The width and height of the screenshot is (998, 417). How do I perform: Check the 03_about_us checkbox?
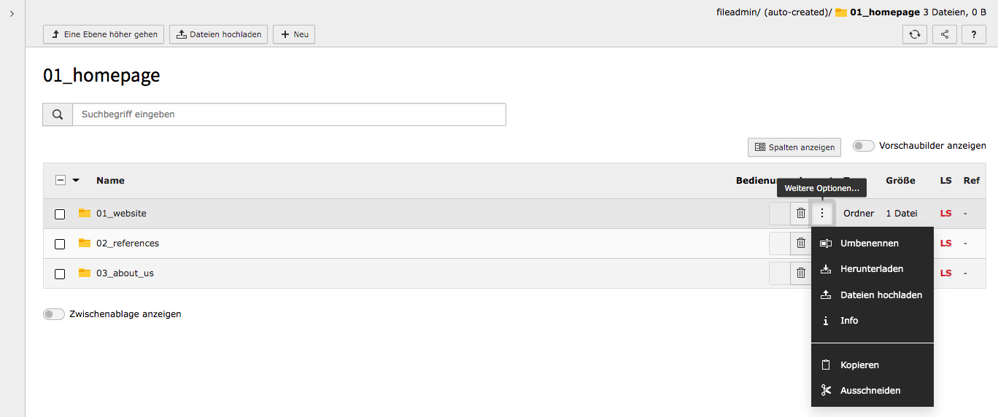point(60,274)
